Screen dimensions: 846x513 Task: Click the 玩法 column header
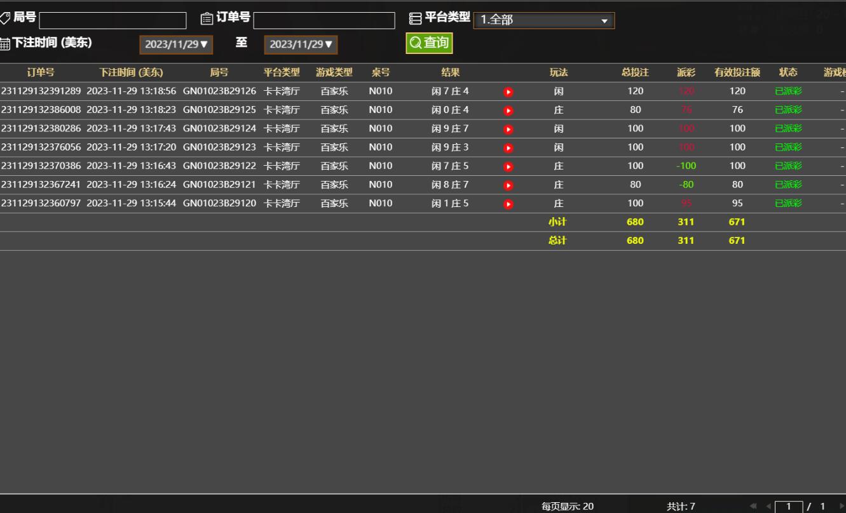click(x=559, y=73)
